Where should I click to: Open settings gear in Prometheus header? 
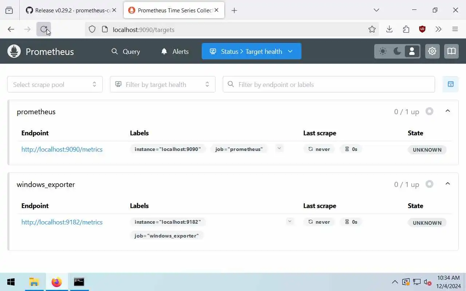coord(432,51)
